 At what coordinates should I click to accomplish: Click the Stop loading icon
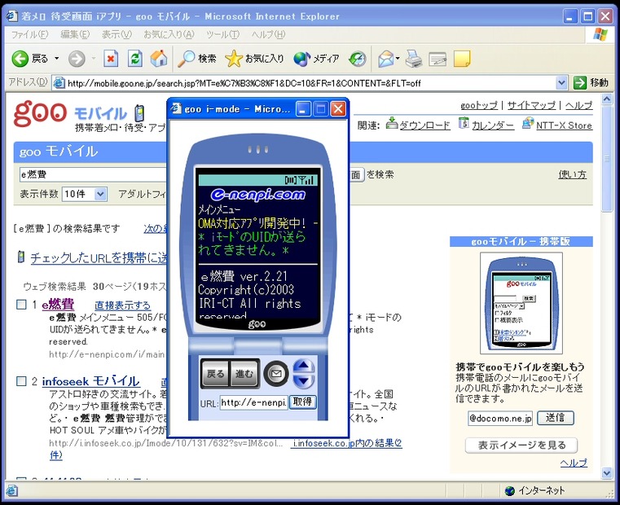click(111, 59)
